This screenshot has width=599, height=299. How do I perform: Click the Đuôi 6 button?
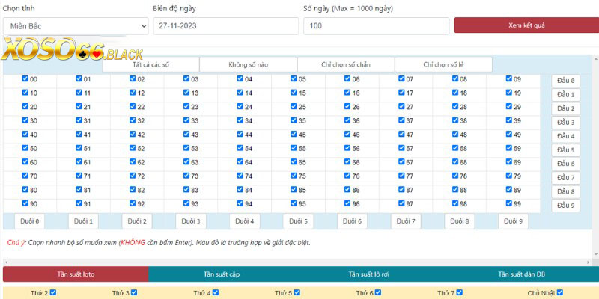pos(352,221)
